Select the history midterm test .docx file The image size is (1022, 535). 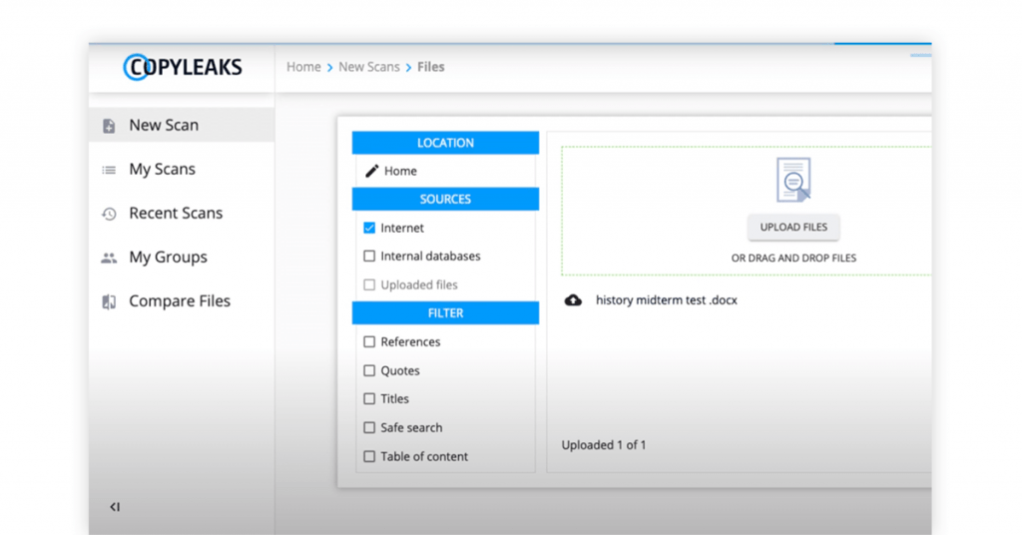tap(666, 299)
